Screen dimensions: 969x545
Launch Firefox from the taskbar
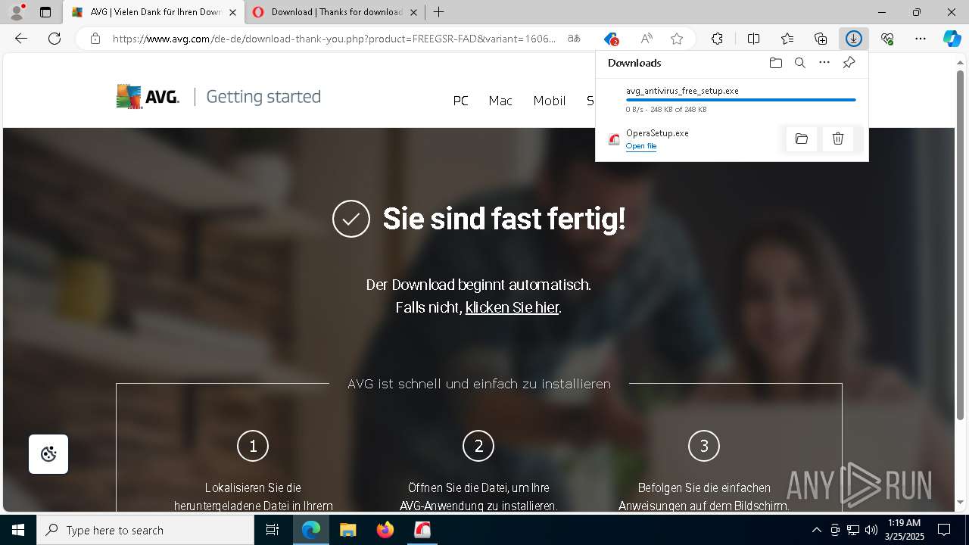[385, 530]
